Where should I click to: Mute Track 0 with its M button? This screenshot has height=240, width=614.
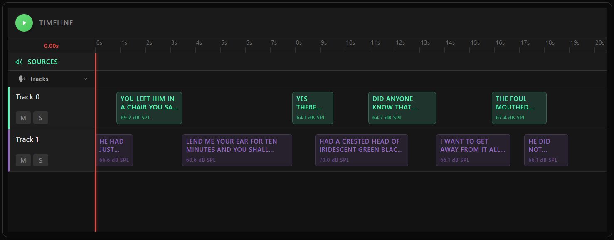coord(23,118)
